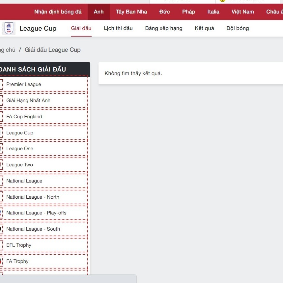
Task: Click Giải đấu League Cup breadcrumb
Action: [x=52, y=50]
